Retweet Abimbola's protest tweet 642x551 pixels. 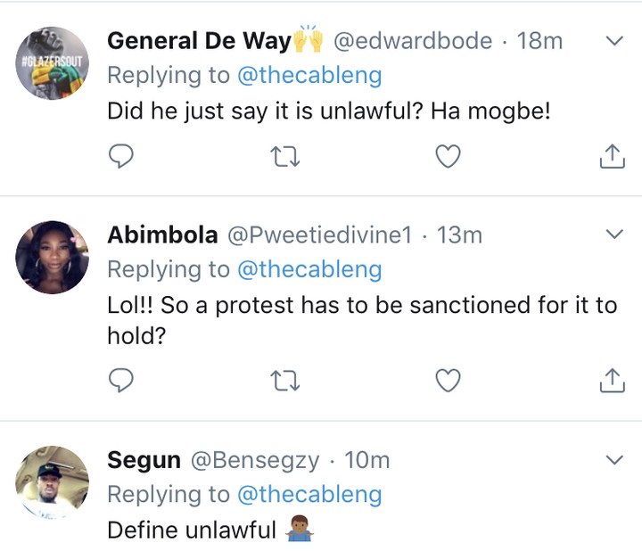[284, 381]
